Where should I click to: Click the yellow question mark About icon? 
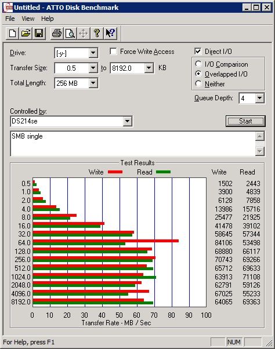pos(97,34)
